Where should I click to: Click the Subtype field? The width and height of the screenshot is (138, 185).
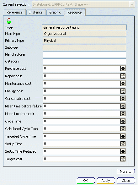84,47
